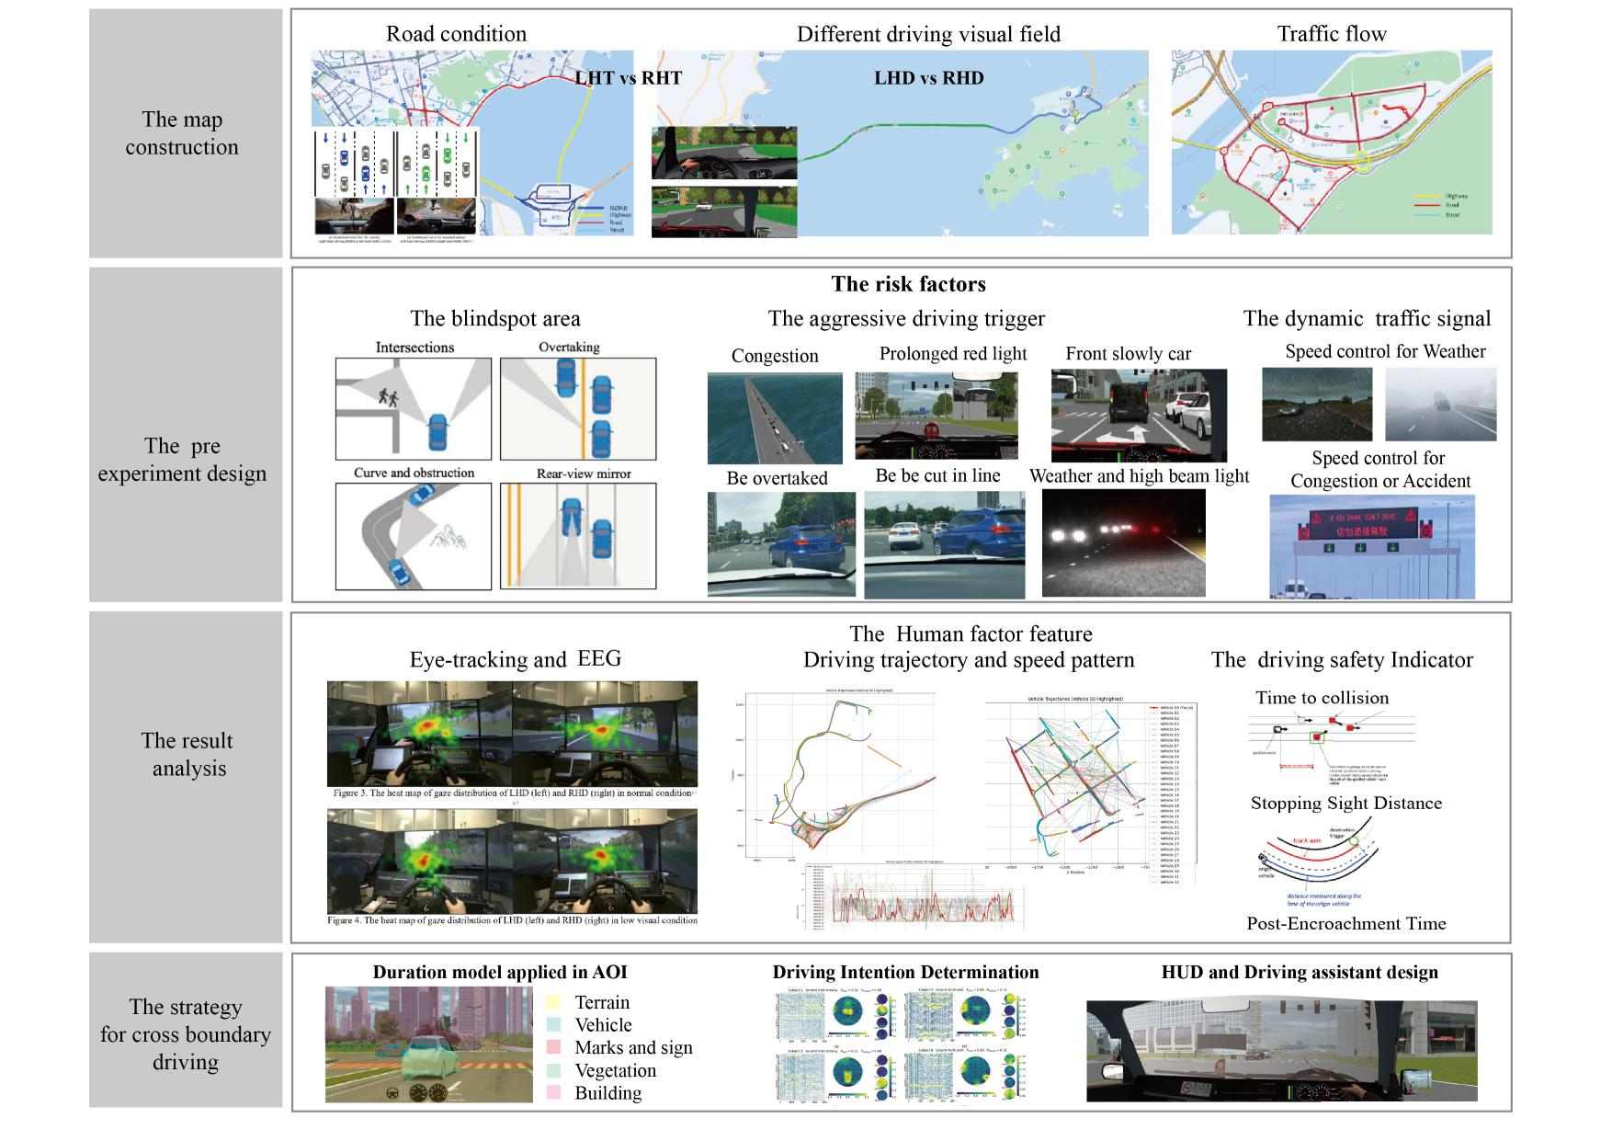Click the AOI segmented street scene image
This screenshot has height=1141, width=1612.
[x=429, y=1044]
